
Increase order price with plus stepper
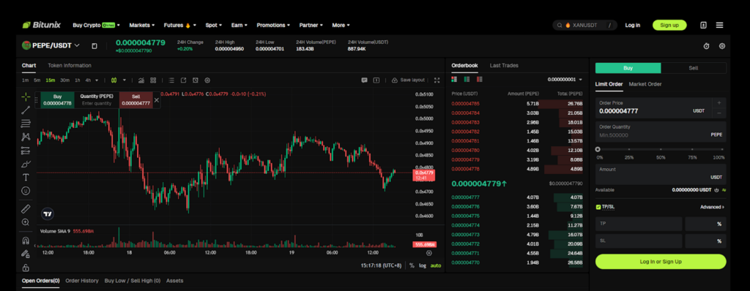[x=719, y=102]
